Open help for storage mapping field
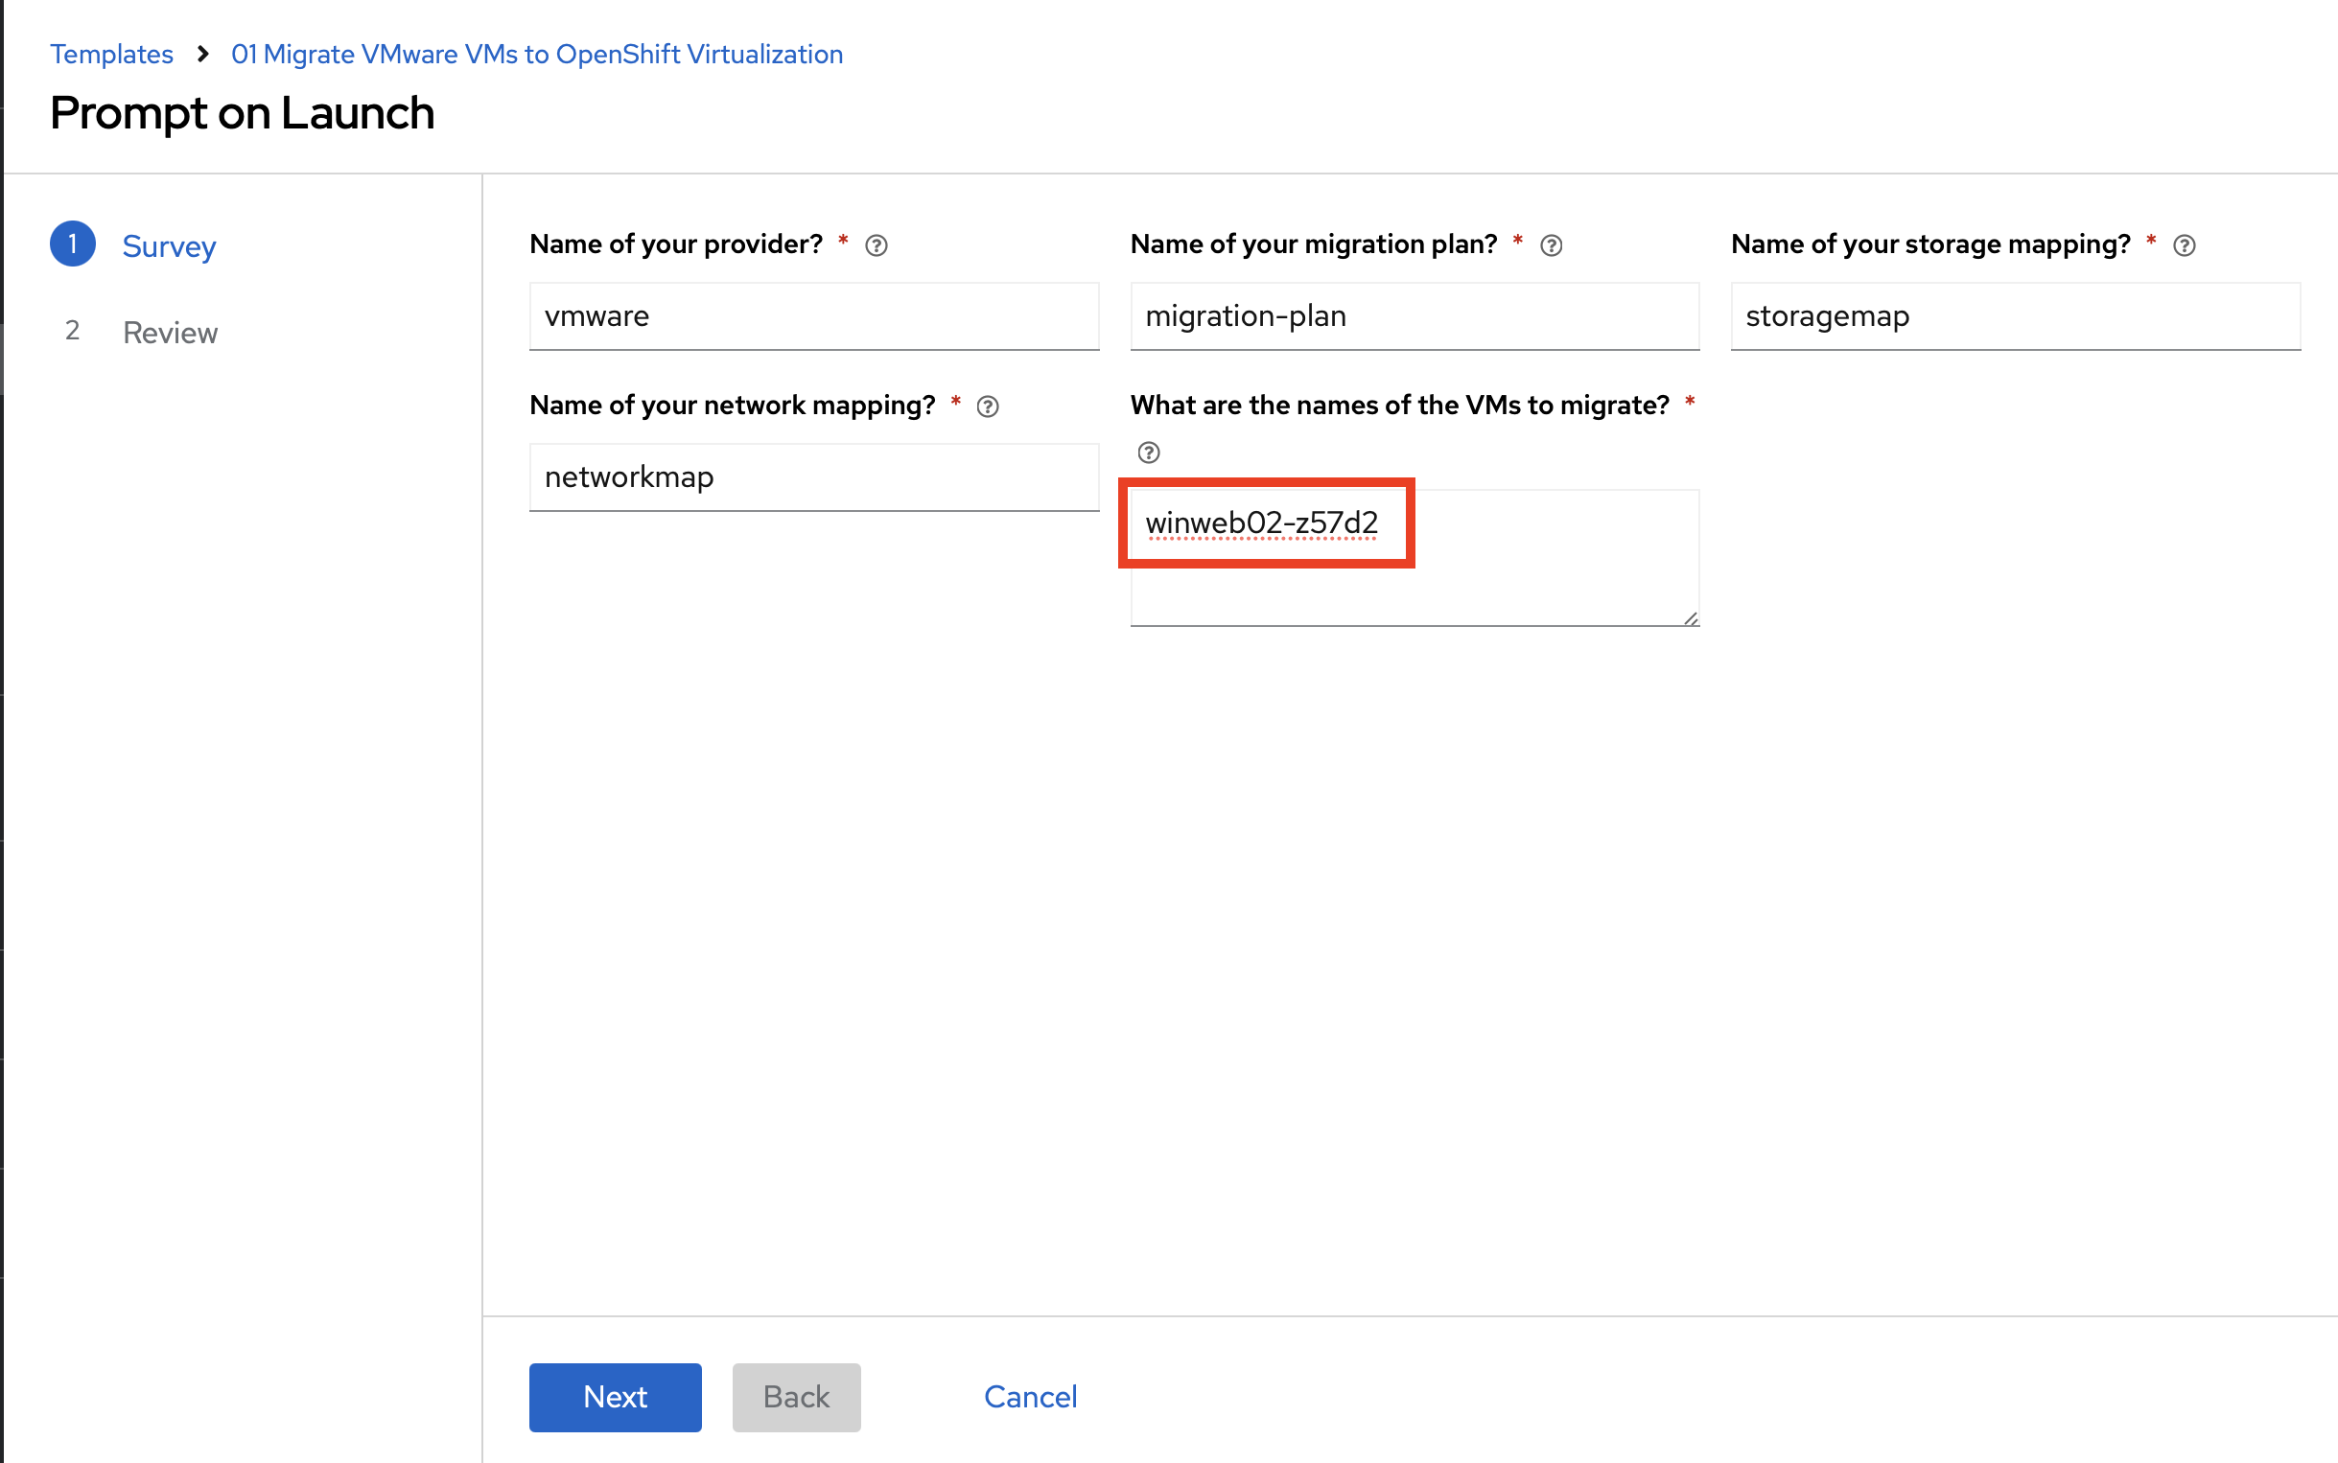The width and height of the screenshot is (2338, 1463). click(2184, 245)
